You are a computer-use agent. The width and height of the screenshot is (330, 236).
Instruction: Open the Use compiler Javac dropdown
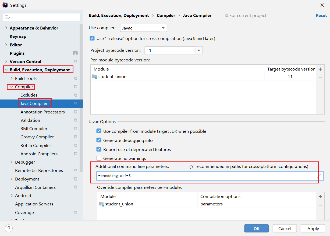tap(143, 28)
